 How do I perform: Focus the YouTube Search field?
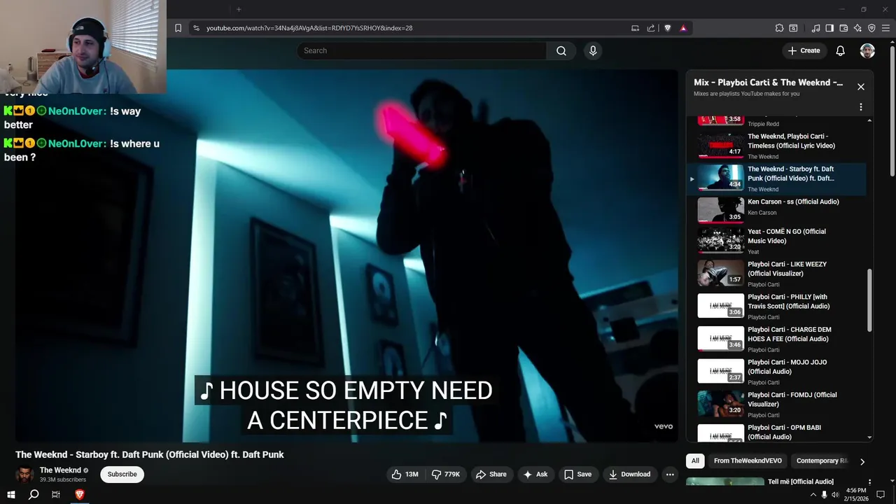(422, 50)
